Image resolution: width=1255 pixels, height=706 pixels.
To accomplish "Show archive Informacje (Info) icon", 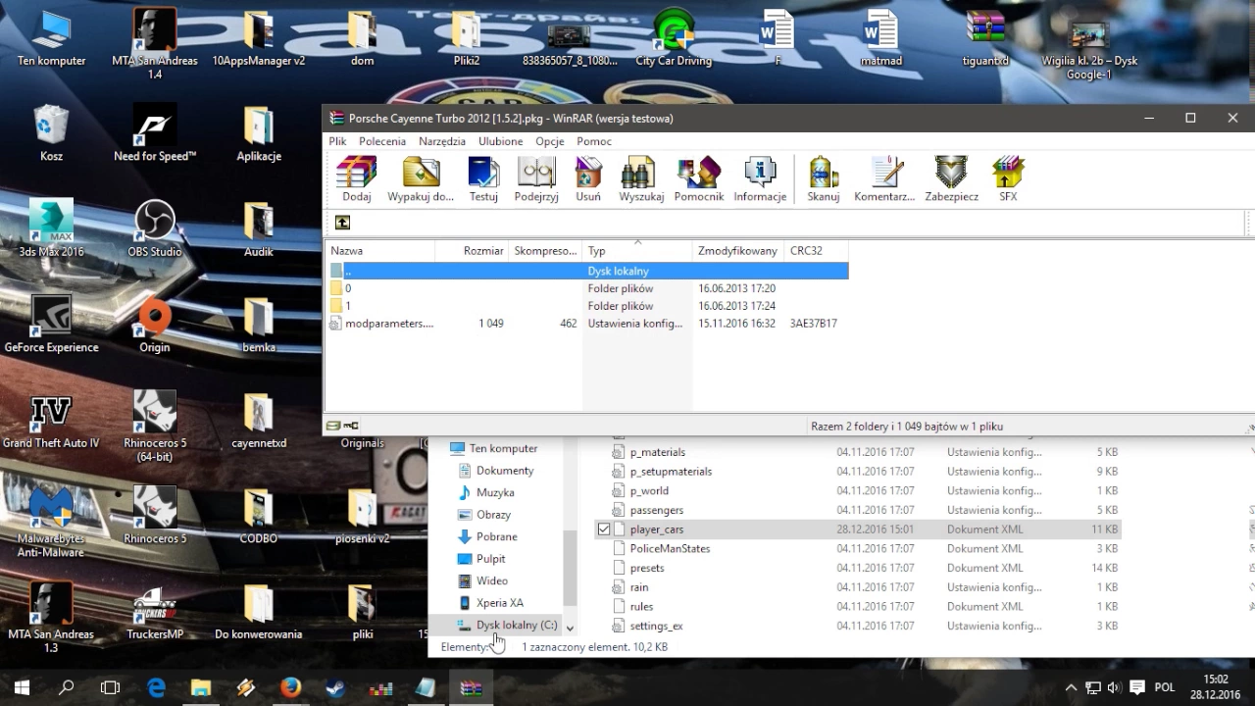I will coord(760,178).
